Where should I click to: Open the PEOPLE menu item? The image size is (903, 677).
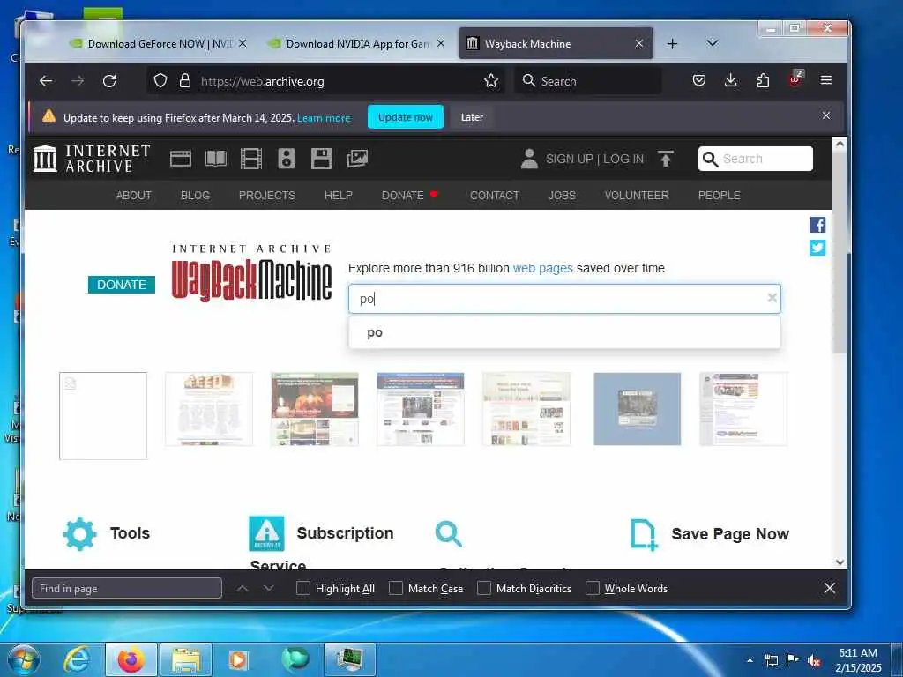point(719,195)
